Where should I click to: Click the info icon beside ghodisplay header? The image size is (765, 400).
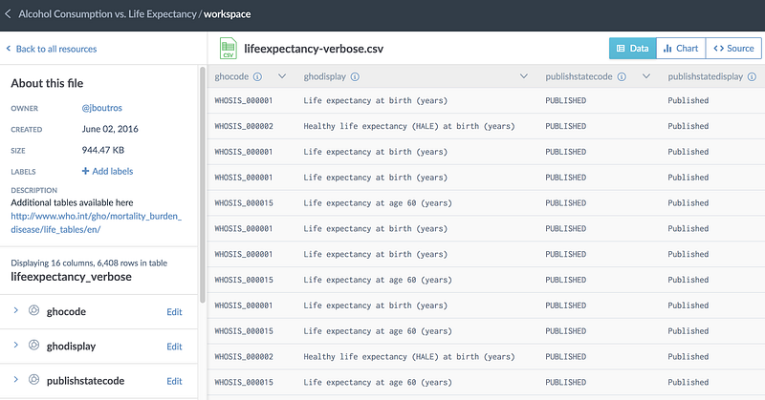pos(355,76)
